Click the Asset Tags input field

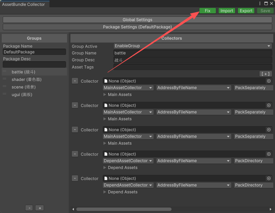point(193,67)
